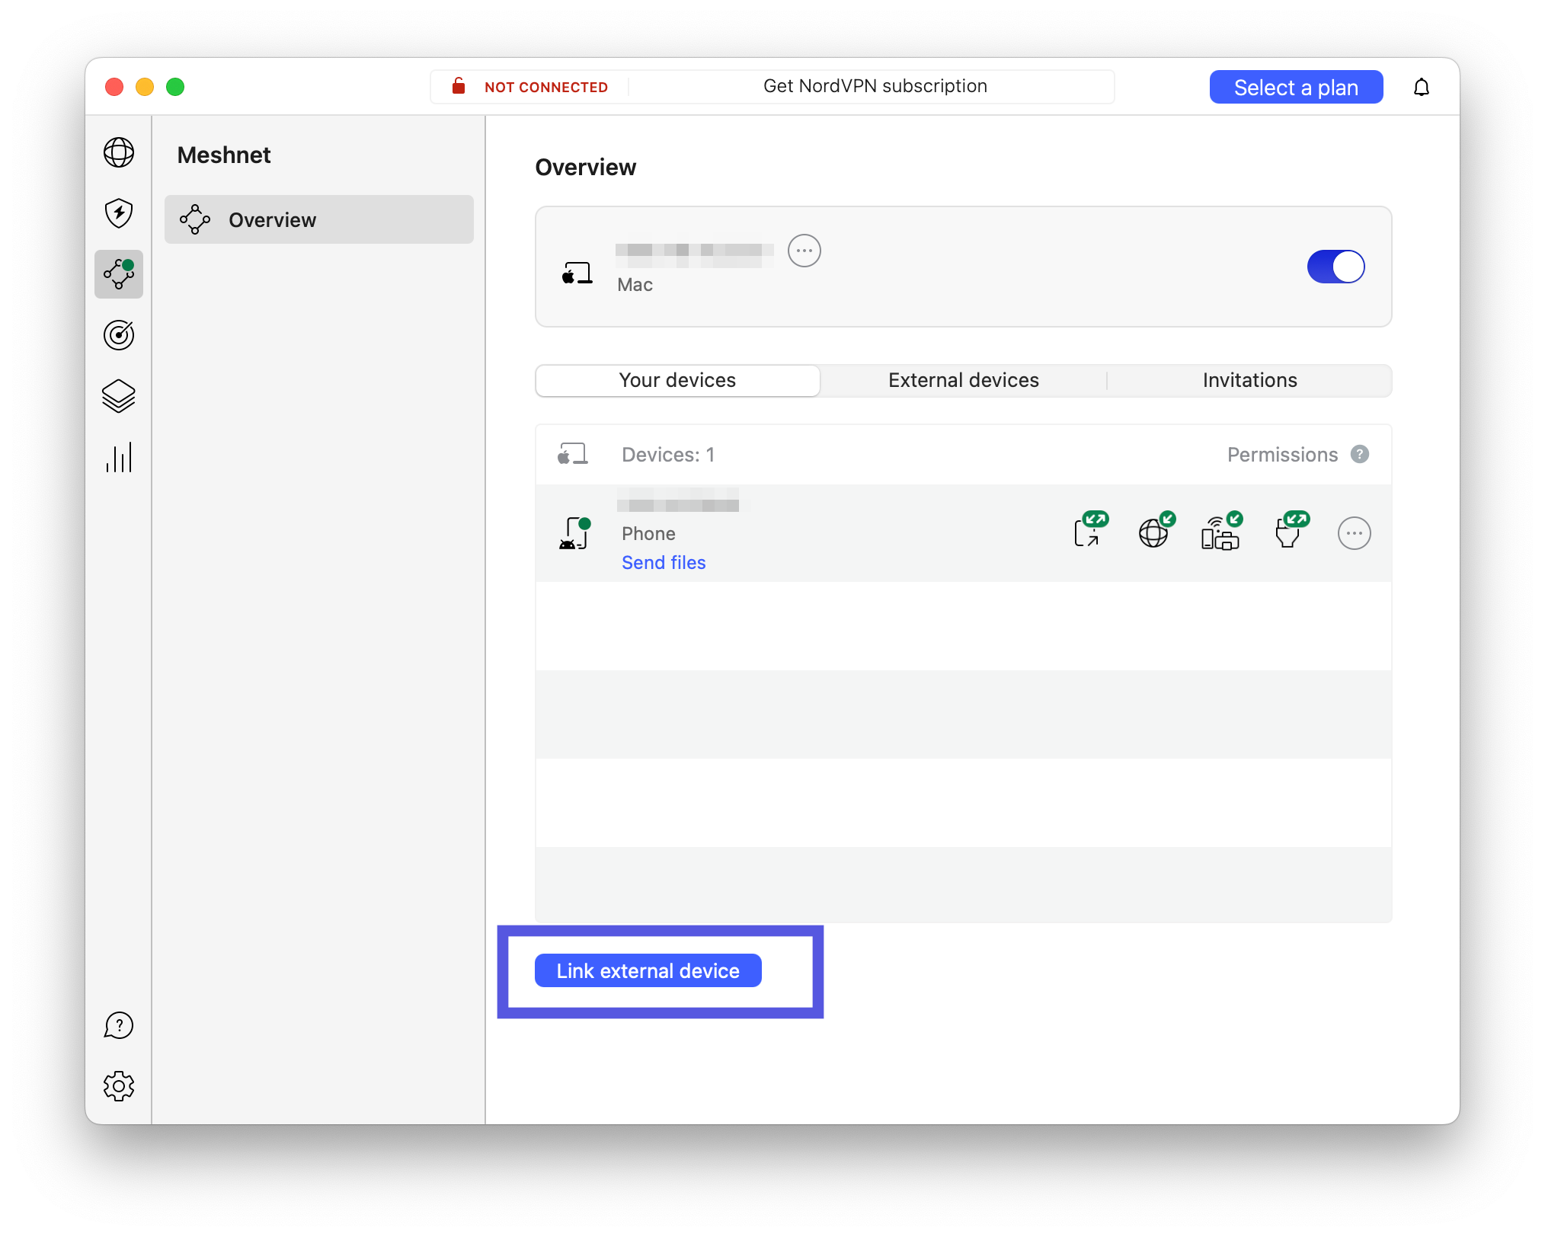Click the Phone device icon
The height and width of the screenshot is (1237, 1545).
(x=575, y=533)
